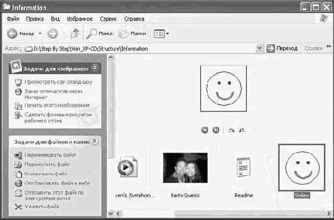Viewport: 334px width, 220px height.
Task: Rotate image counterclockwise icon
Action: tap(242, 130)
